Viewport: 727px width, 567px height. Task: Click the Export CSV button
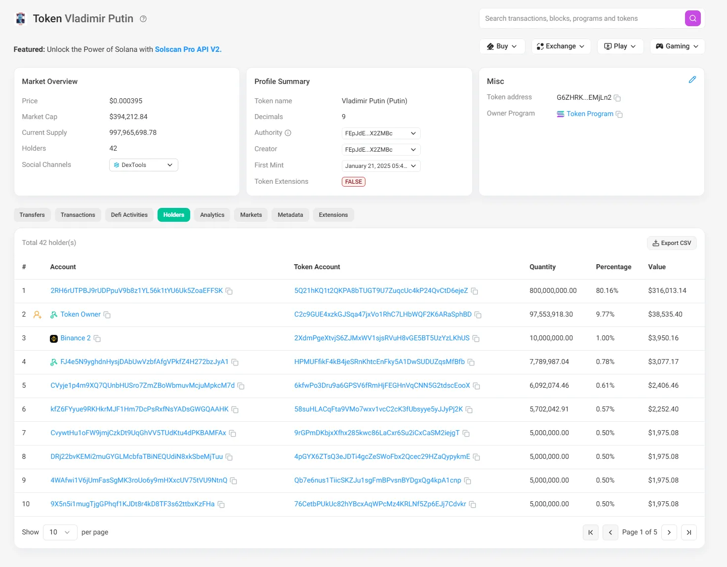click(x=671, y=243)
